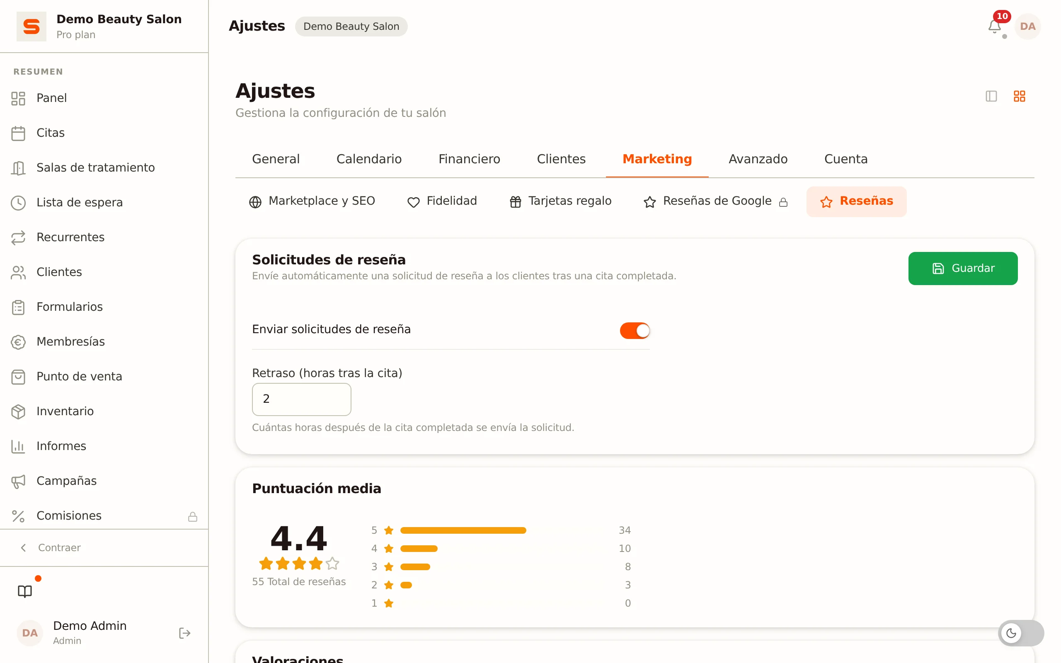Toggle dark mode moon switch
The width and height of the screenshot is (1061, 663).
[1021, 633]
